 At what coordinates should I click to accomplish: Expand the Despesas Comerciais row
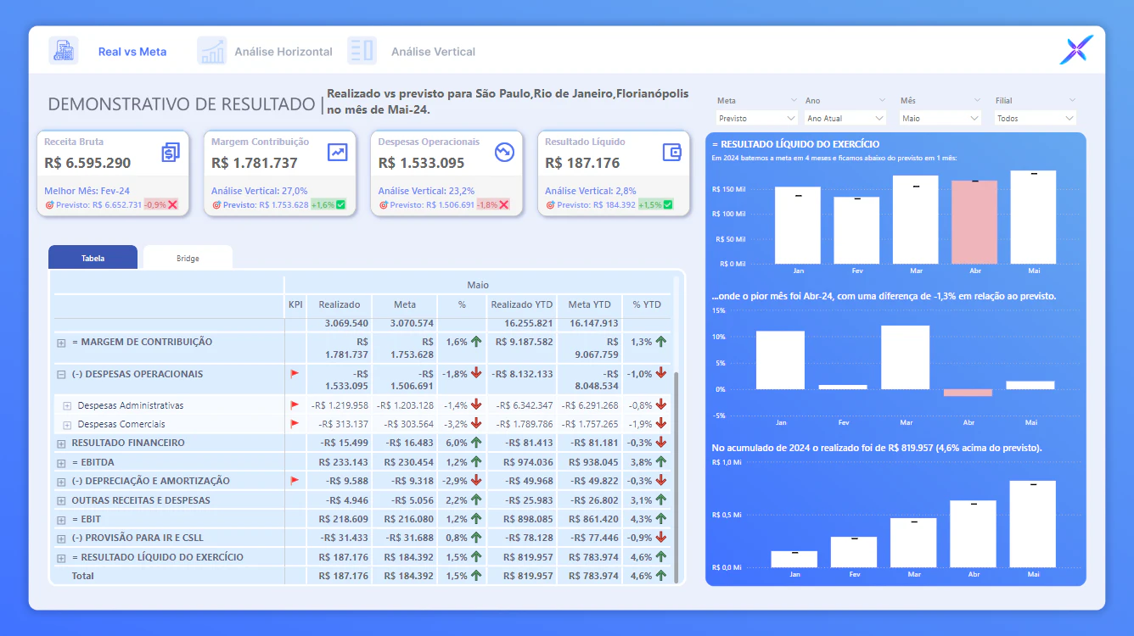coord(68,424)
